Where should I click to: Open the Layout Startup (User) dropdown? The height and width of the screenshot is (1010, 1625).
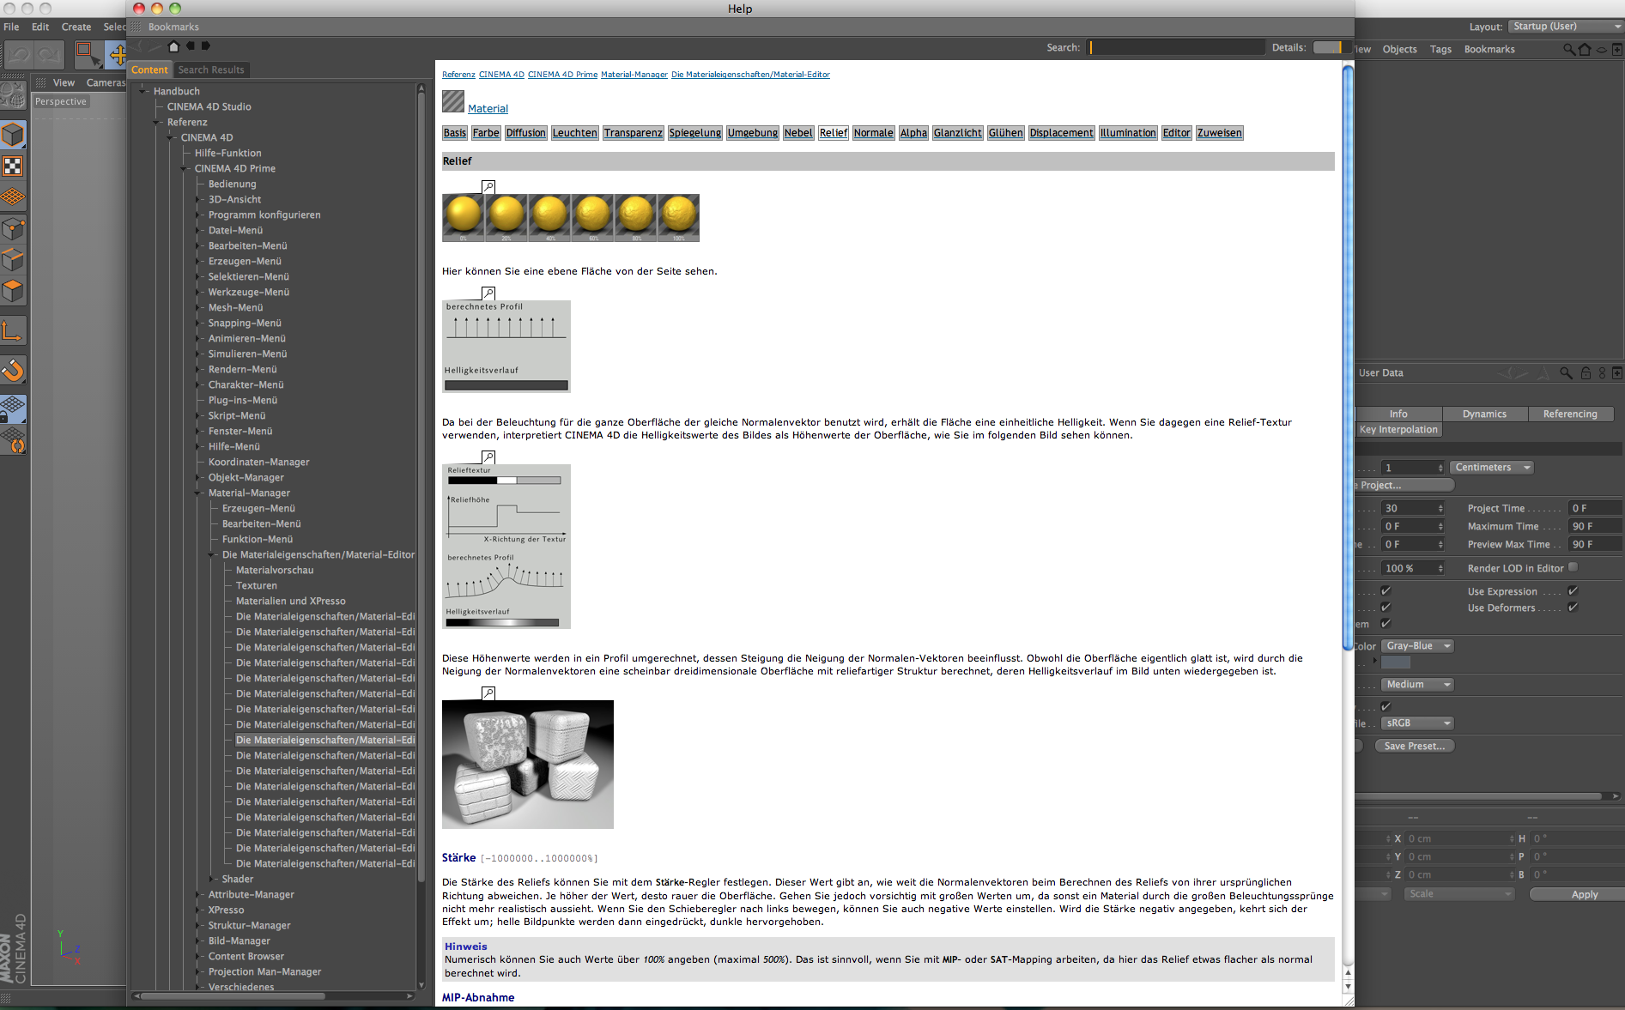[1566, 27]
